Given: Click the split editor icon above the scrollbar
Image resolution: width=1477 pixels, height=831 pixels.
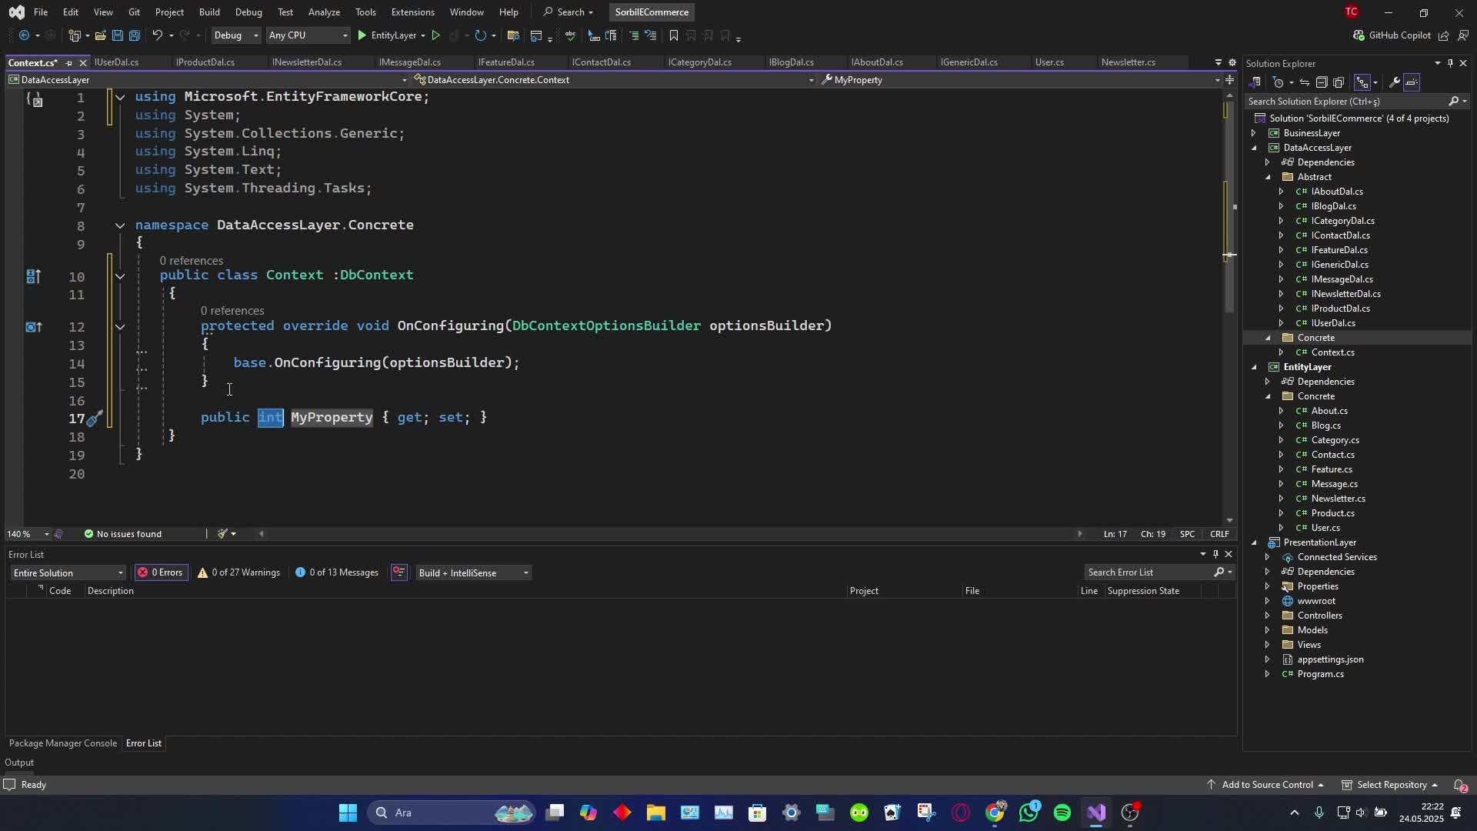Looking at the screenshot, I should click(1229, 80).
